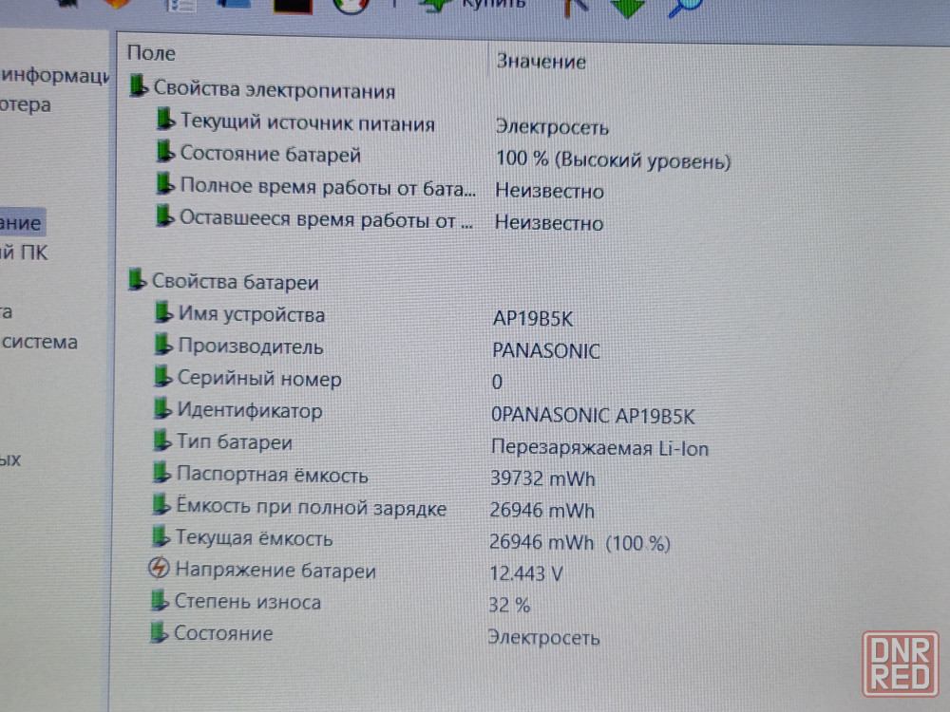Click the icon beside Имя устройства
950x712 pixels.
coord(164,313)
